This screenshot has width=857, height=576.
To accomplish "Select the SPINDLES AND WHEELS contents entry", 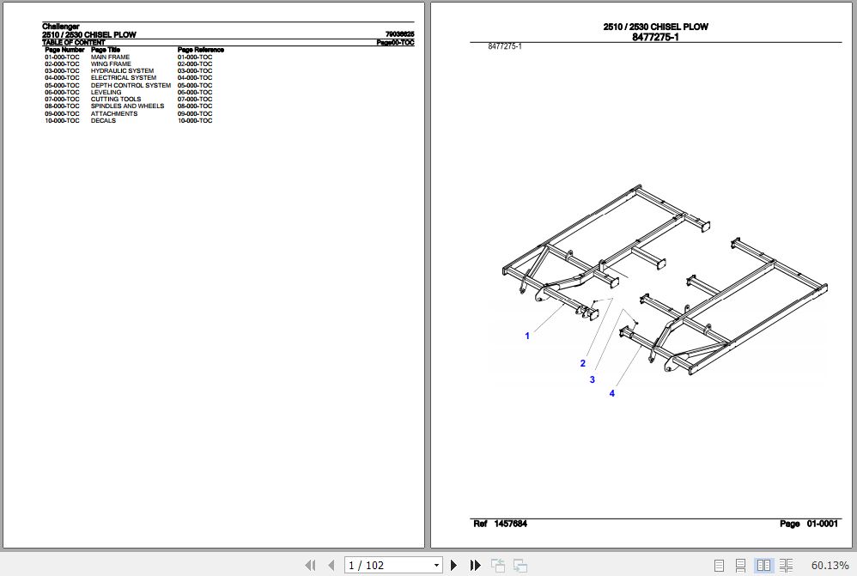I will 127,106.
